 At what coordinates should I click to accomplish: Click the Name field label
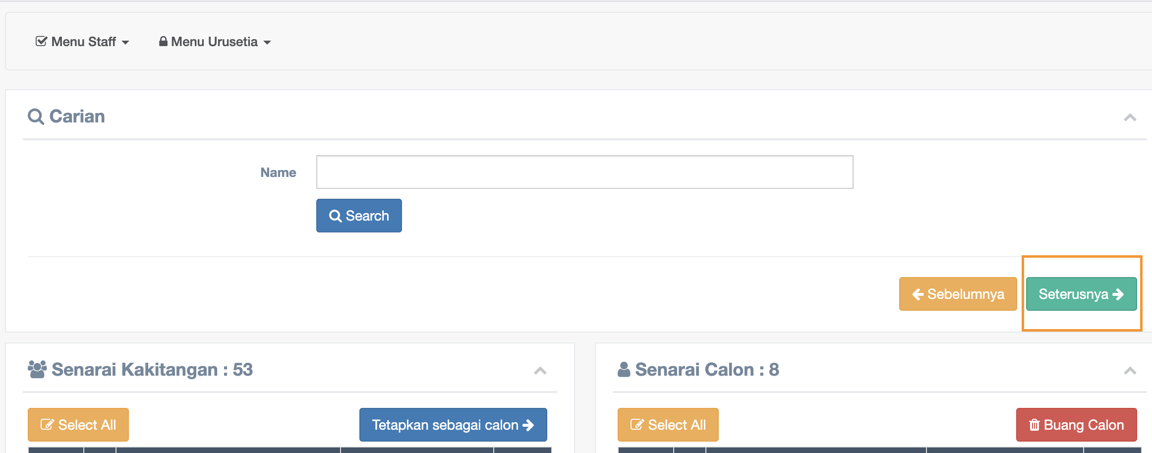click(278, 172)
